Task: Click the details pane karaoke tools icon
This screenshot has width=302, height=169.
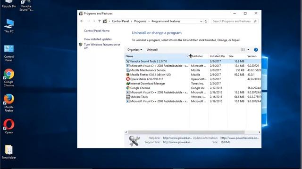Action: (134, 141)
